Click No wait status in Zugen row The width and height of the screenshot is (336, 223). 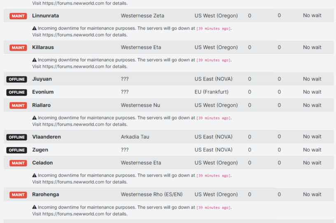point(312,149)
